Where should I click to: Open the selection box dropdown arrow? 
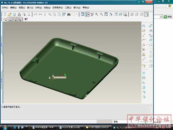pos(77,14)
